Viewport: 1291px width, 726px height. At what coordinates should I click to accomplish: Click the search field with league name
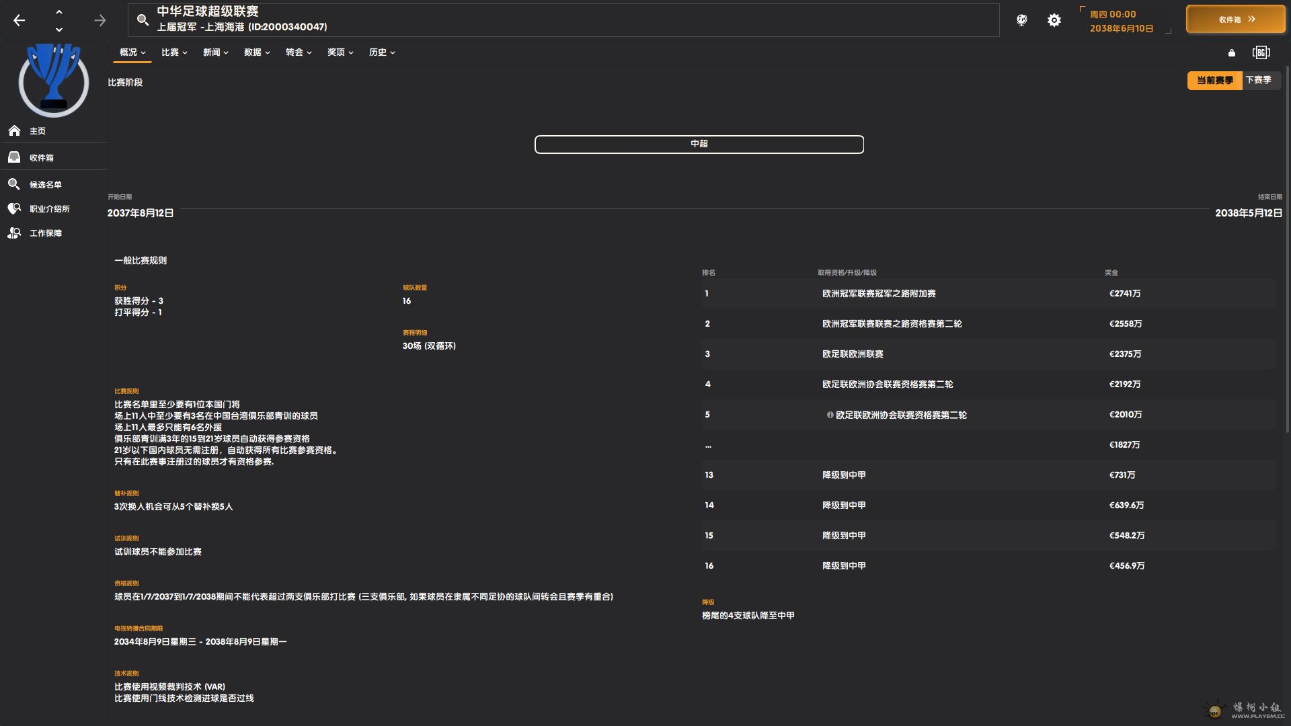[563, 20]
